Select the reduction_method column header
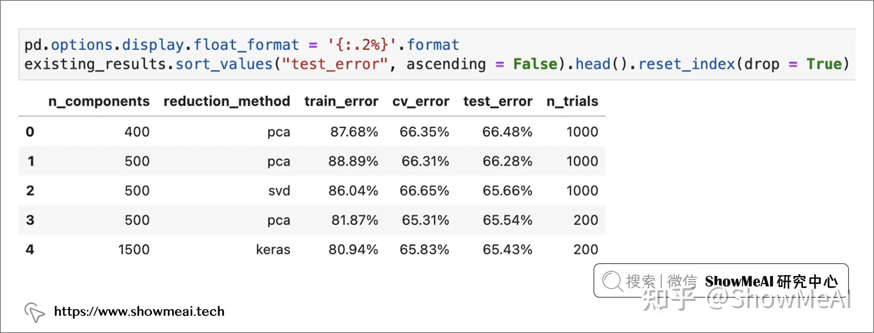The width and height of the screenshot is (874, 333). (227, 101)
